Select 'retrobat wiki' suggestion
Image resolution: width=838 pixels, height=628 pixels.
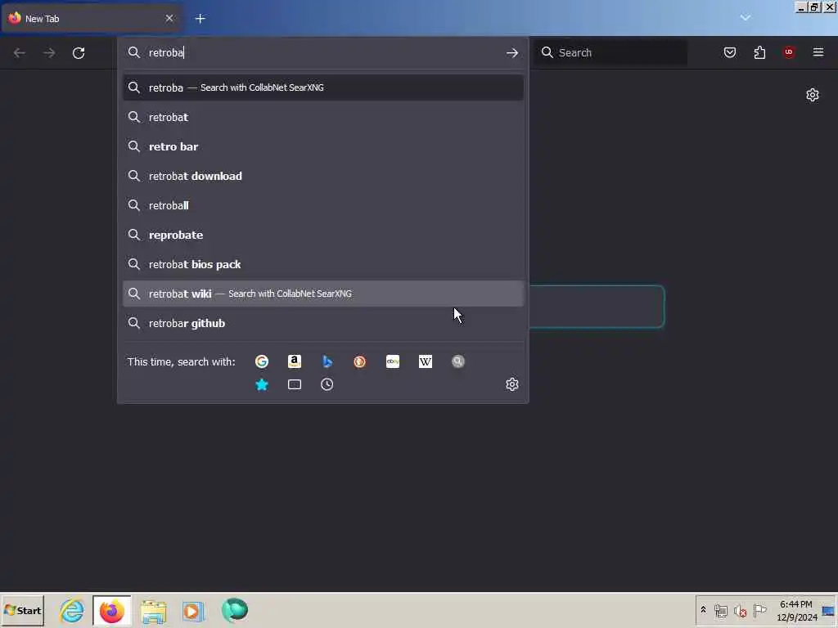[x=322, y=294]
